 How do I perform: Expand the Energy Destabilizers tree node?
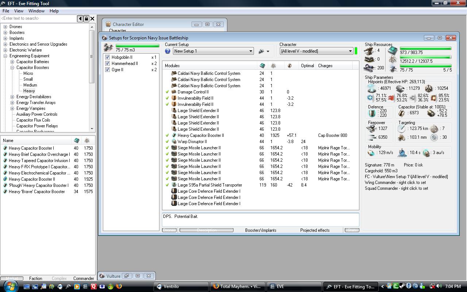[12, 97]
